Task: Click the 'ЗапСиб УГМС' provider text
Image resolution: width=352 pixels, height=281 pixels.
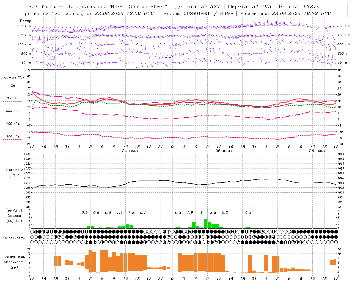Action: 146,7
